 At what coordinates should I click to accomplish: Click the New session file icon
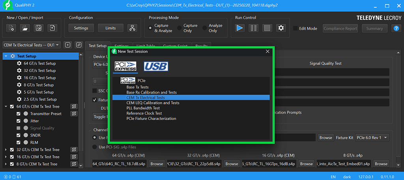tap(12, 28)
